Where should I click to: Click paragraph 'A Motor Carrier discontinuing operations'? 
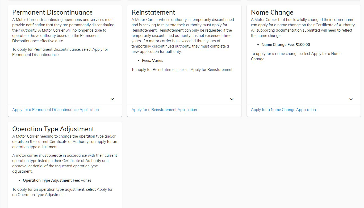click(x=63, y=30)
